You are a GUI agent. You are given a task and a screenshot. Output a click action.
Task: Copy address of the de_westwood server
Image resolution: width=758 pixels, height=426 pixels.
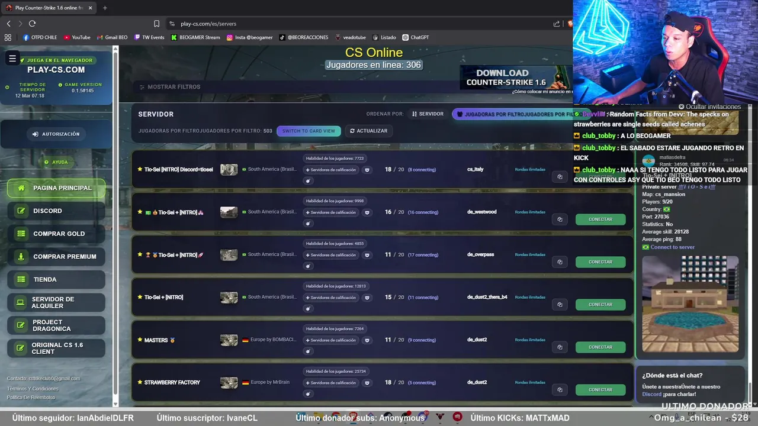(560, 219)
